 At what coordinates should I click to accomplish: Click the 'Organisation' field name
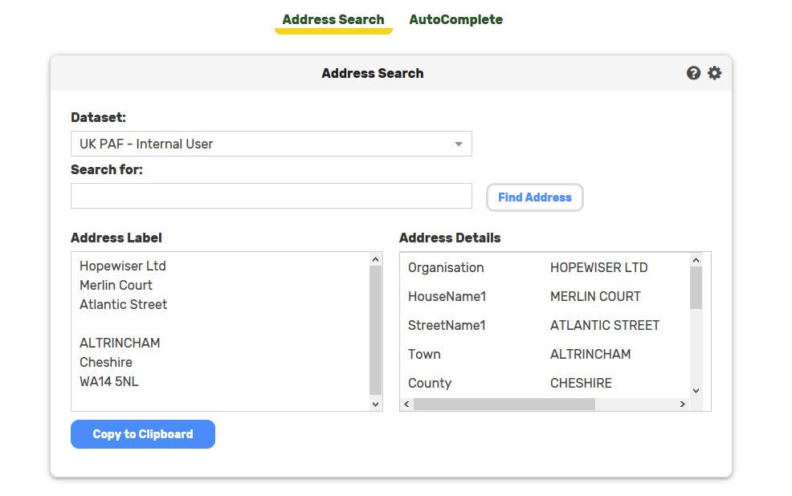pos(446,267)
